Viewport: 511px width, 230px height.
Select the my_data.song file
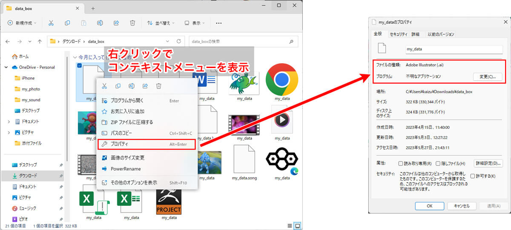click(x=244, y=162)
